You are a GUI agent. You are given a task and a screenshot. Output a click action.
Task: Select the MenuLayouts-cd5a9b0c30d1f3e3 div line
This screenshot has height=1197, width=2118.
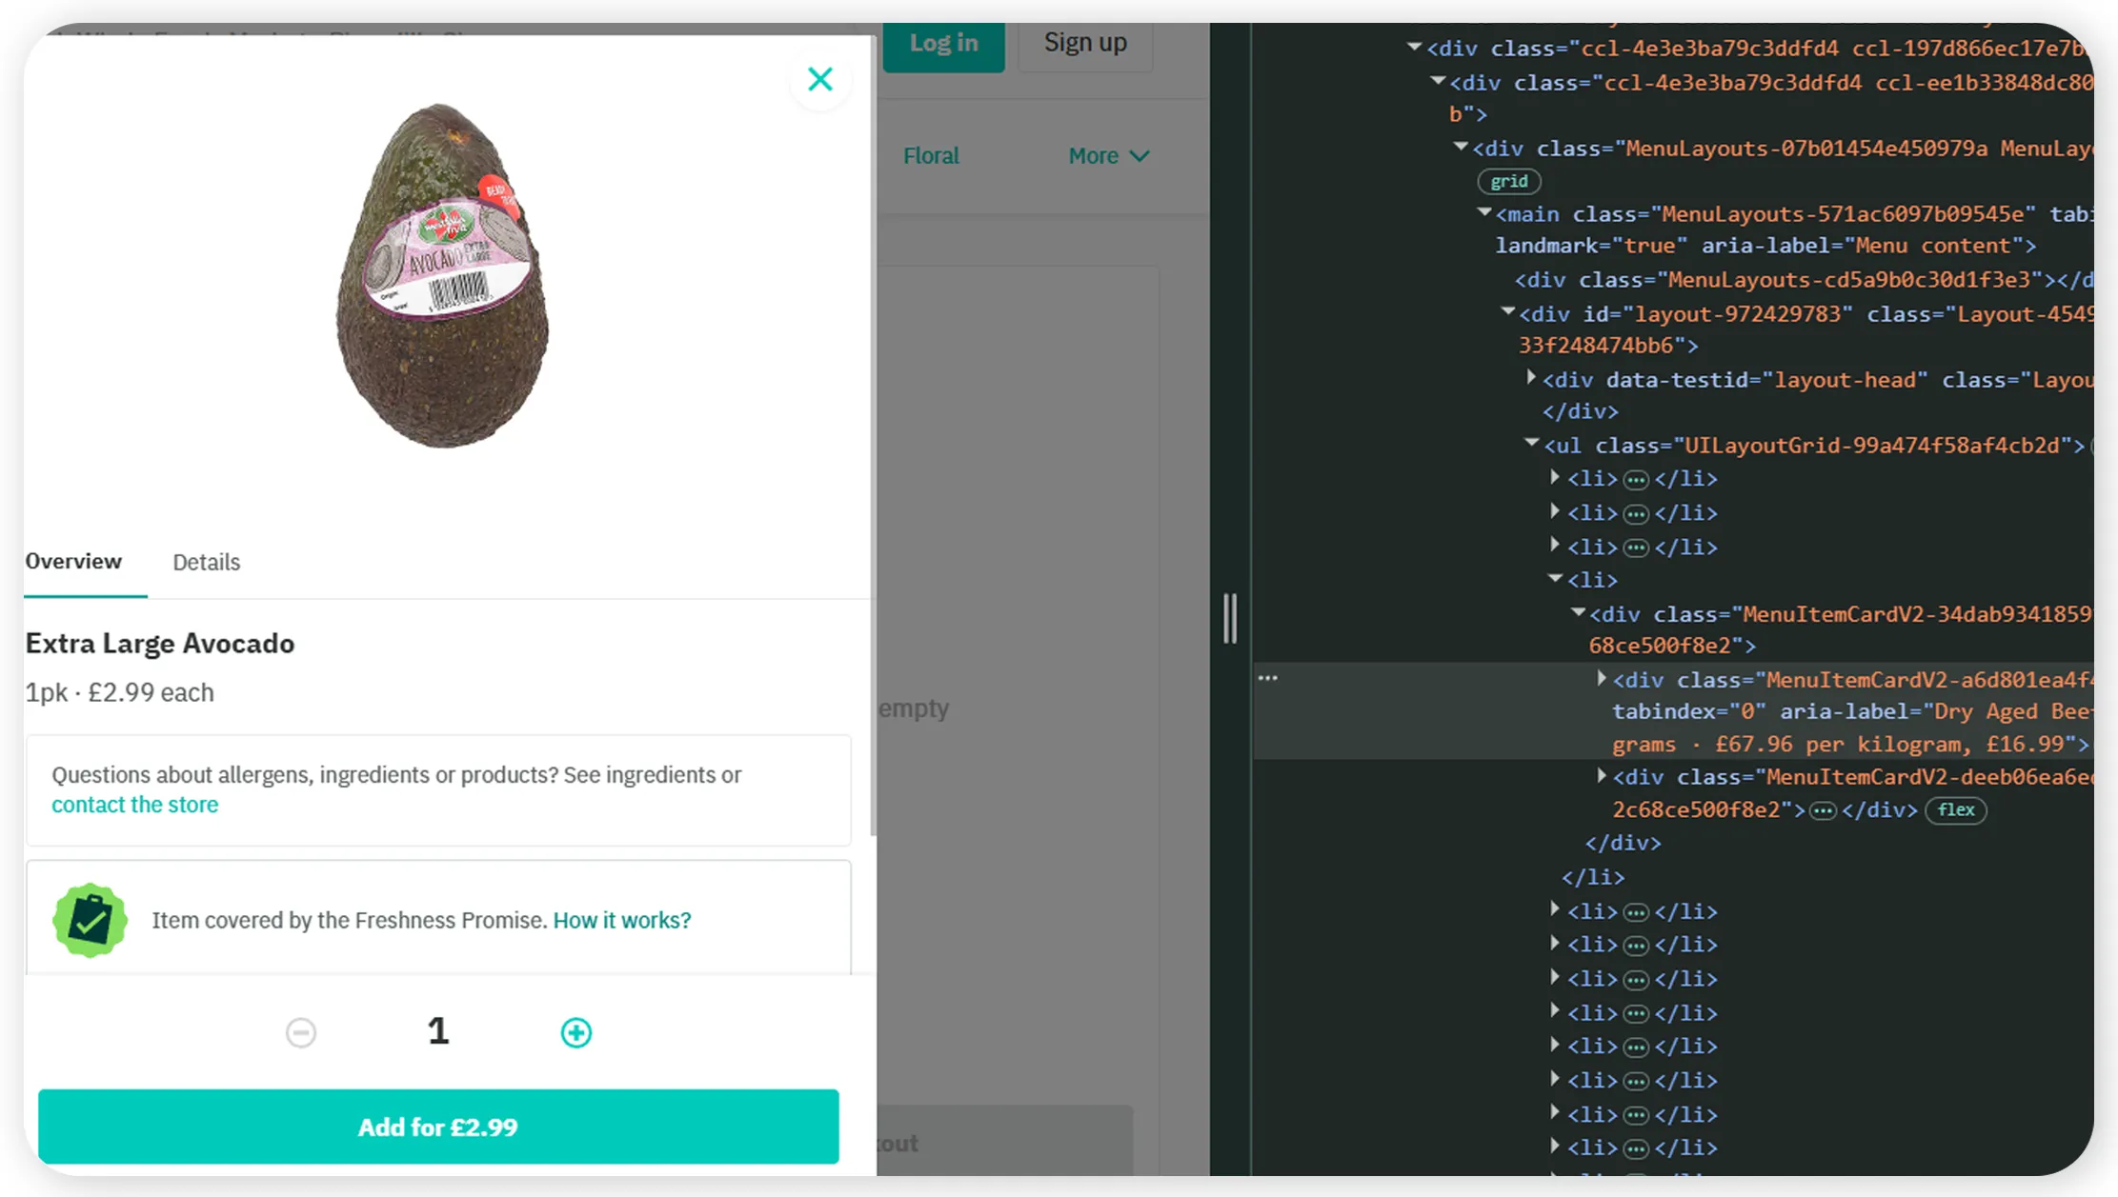(1804, 280)
